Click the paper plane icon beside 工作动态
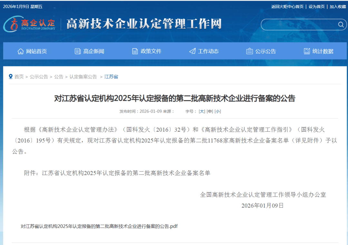The image size is (348, 245). (x=192, y=51)
